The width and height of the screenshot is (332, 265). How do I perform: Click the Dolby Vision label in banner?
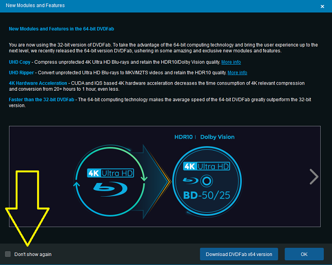click(x=217, y=137)
